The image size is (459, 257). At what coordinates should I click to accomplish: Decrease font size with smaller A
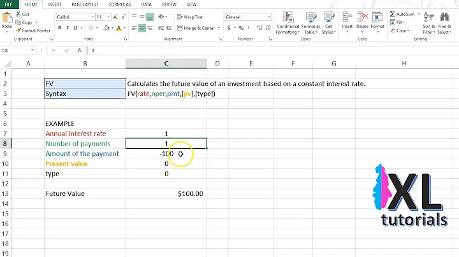tap(123, 17)
